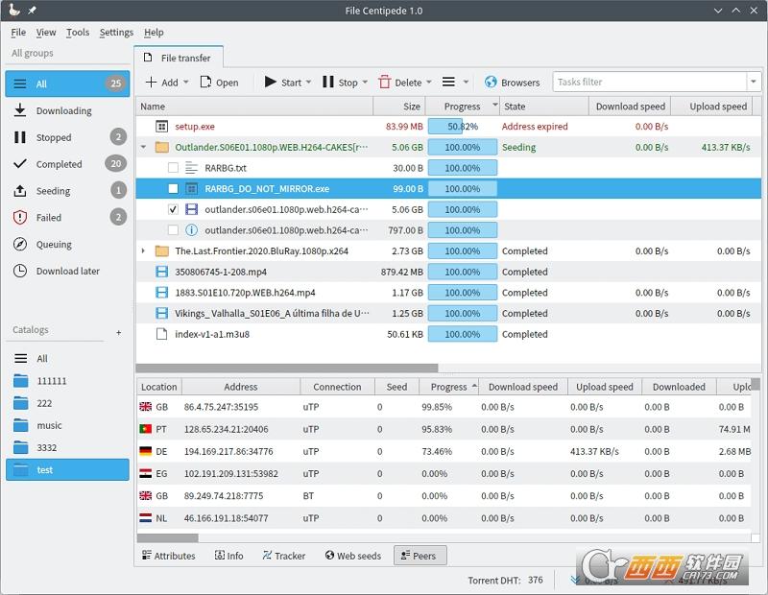
Task: Toggle the RARBG_DO_NOT_MIRROR.exe checkbox
Action: (173, 188)
